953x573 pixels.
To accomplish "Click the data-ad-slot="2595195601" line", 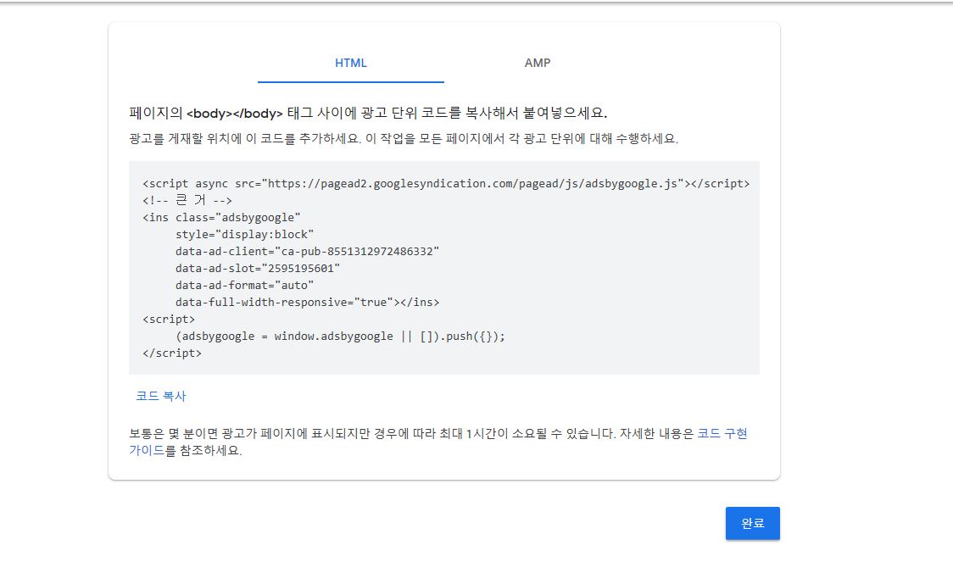I will 258,269.
